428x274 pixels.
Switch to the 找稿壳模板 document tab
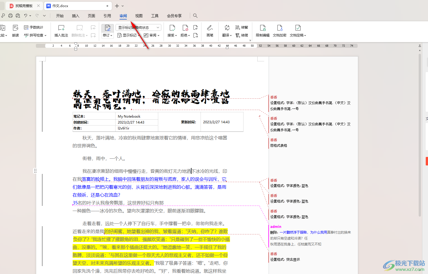(24, 5)
